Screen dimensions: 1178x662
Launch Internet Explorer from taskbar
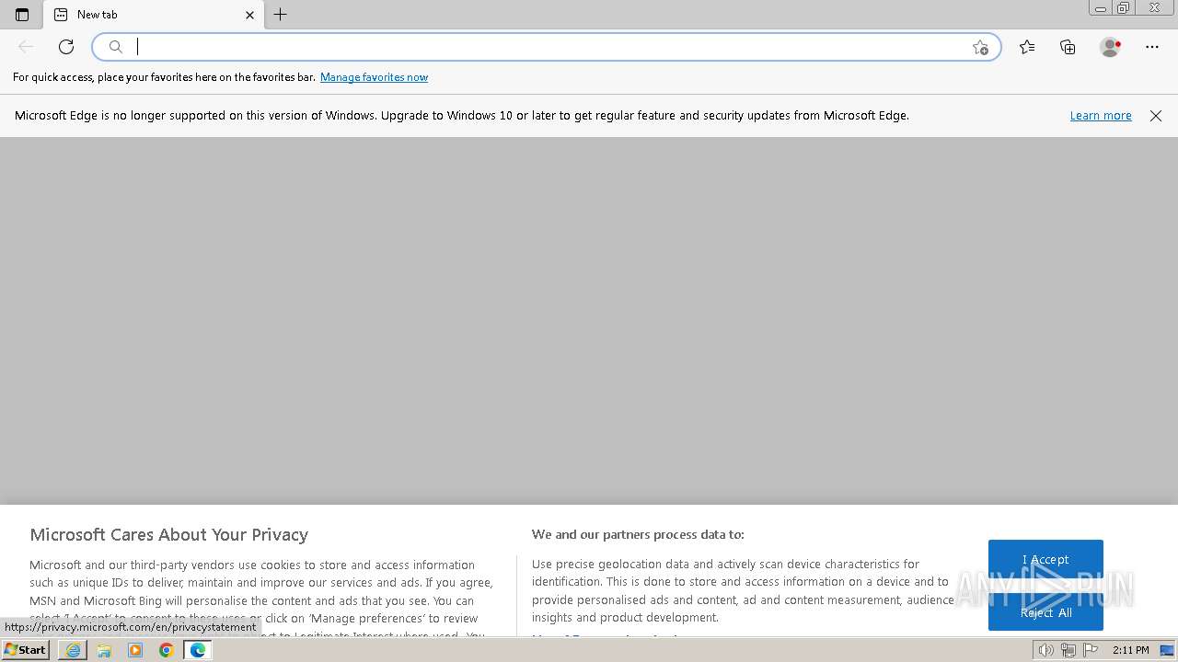pos(73,650)
